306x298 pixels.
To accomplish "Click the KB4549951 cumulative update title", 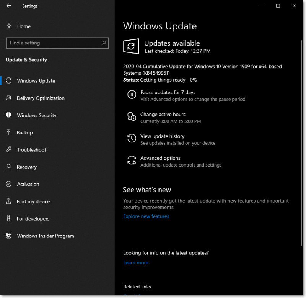I will [x=202, y=70].
